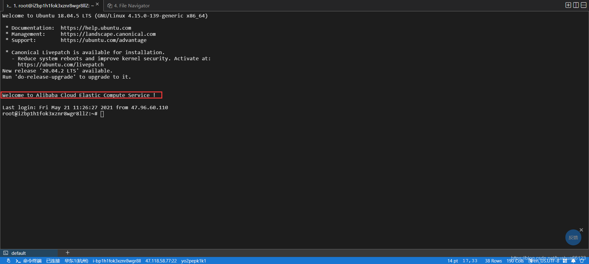The image size is (589, 264).
Task: Click the Welcome to Alibaba Cloud text
Action: point(79,95)
